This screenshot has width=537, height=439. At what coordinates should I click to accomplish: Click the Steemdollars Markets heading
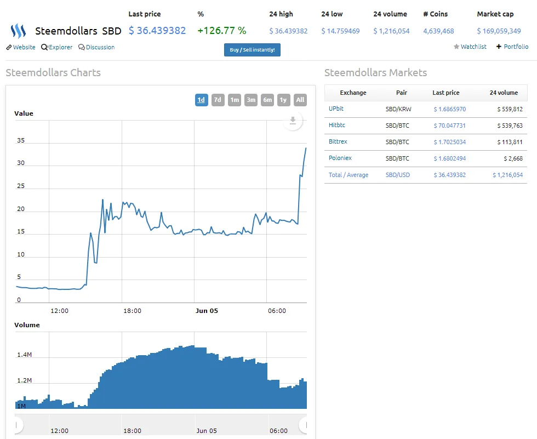pos(376,72)
